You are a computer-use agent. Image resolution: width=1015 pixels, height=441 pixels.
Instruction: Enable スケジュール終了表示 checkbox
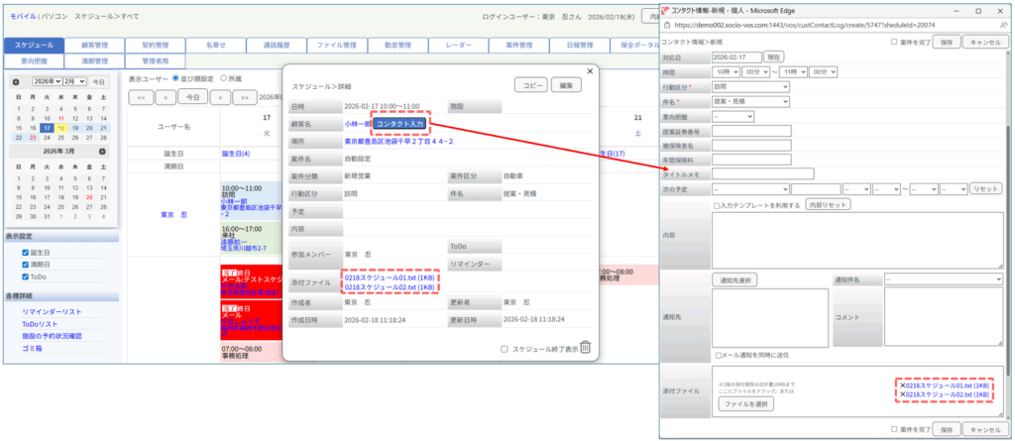[x=505, y=349]
